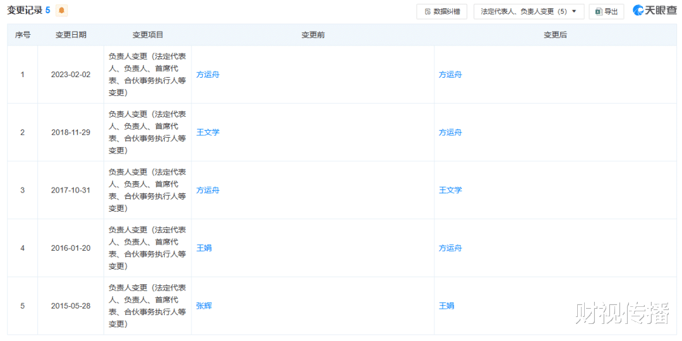
Task: Click the 变更记录 count number 5
Action: [48, 11]
